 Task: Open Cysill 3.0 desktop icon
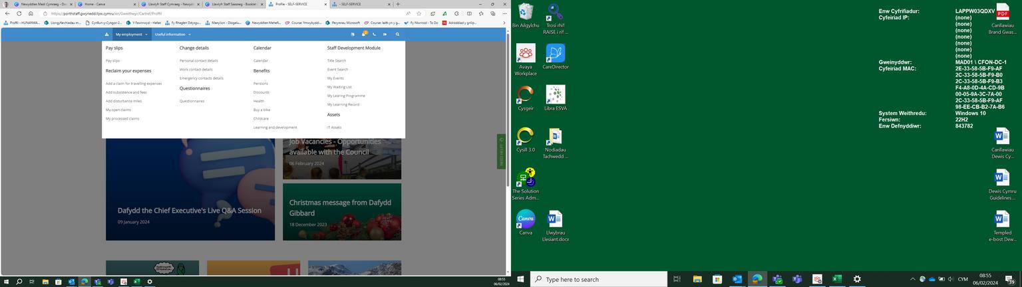(526, 140)
